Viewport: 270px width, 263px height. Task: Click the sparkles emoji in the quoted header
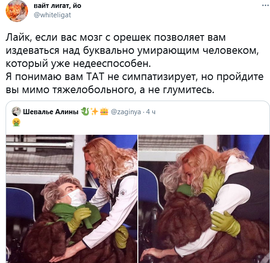point(94,111)
